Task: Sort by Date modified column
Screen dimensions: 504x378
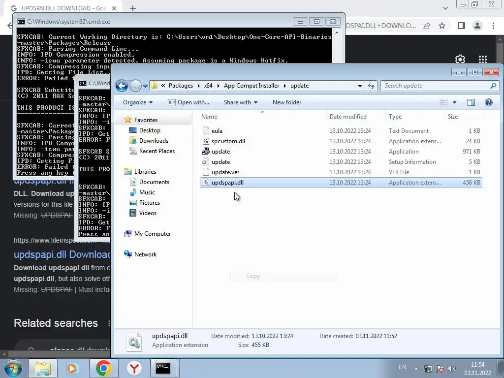Action: (x=356, y=117)
